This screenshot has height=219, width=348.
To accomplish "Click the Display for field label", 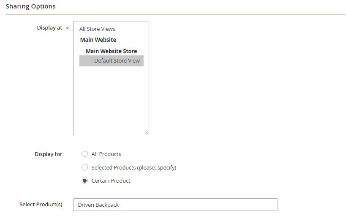I will [x=48, y=154].
